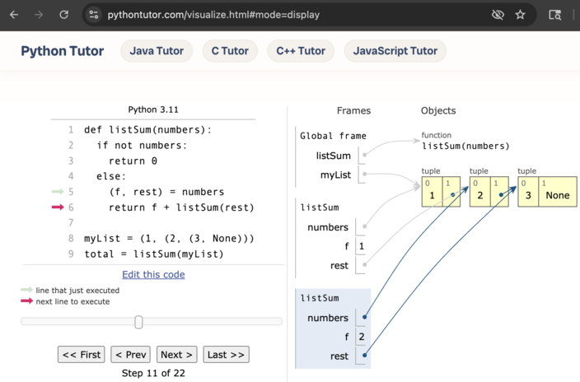Switch to C++ Tutor
The height and width of the screenshot is (382, 580).
coord(301,51)
